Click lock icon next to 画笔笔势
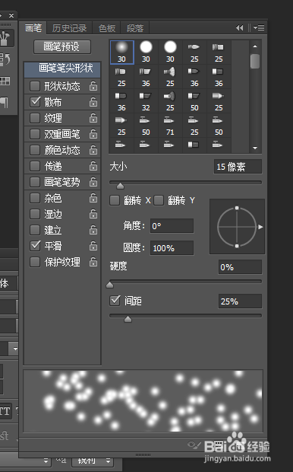293x472 pixels. click(x=93, y=182)
